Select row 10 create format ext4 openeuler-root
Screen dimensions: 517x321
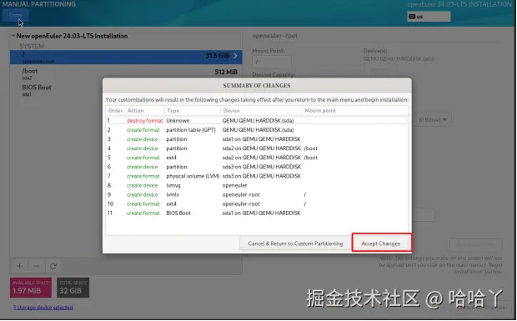coord(257,203)
